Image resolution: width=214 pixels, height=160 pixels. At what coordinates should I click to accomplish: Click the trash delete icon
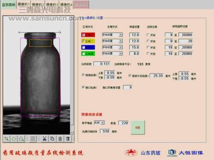pyautogui.click(x=68, y=139)
